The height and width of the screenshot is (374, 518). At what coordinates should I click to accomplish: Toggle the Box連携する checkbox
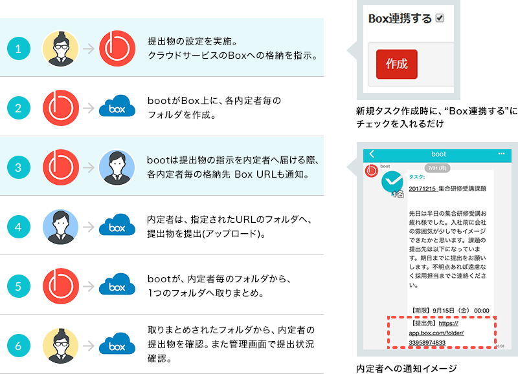[440, 19]
